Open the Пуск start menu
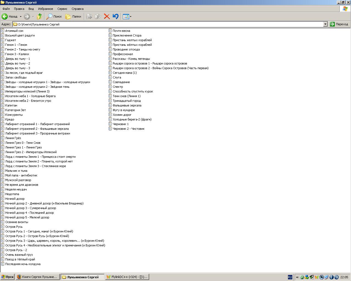351x281 pixels. point(7,277)
